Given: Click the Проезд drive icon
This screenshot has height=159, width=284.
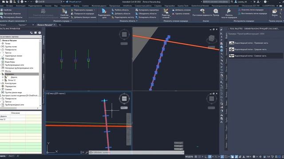Looking at the screenshot, I should tap(216, 13).
